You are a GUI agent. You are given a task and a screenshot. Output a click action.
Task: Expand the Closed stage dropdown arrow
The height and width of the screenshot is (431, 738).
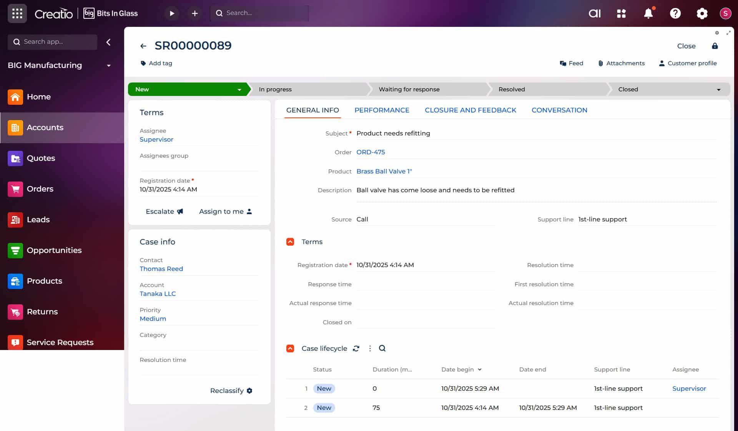[x=718, y=89]
